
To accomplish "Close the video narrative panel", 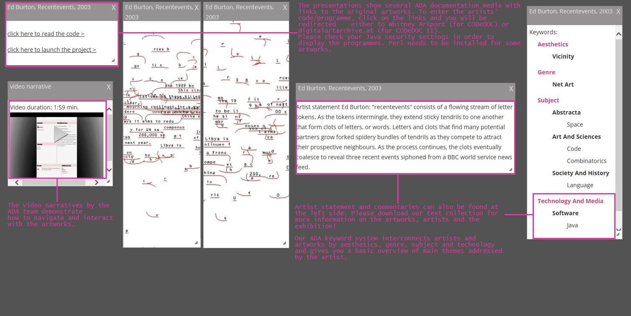I will (108, 87).
